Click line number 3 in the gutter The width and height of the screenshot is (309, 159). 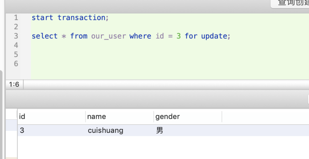click(x=16, y=36)
